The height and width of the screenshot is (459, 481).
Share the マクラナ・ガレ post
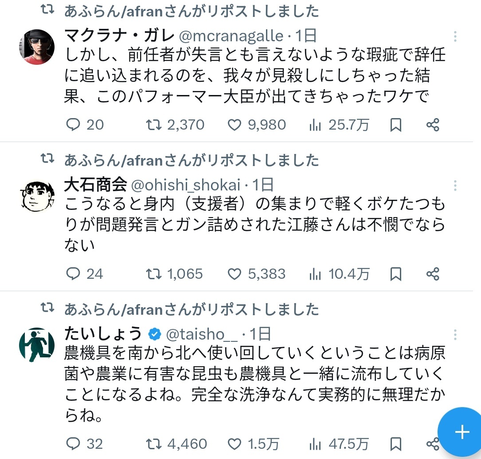click(433, 125)
